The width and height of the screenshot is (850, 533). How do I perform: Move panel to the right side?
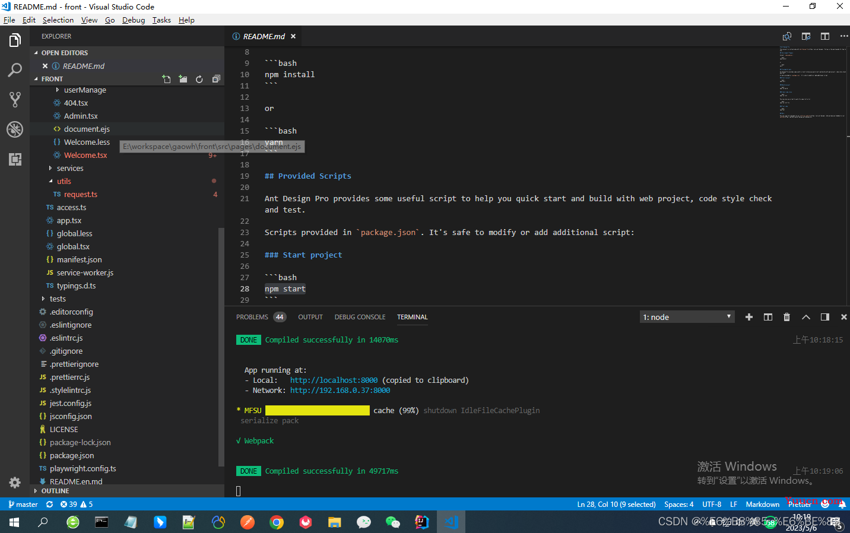click(x=825, y=317)
